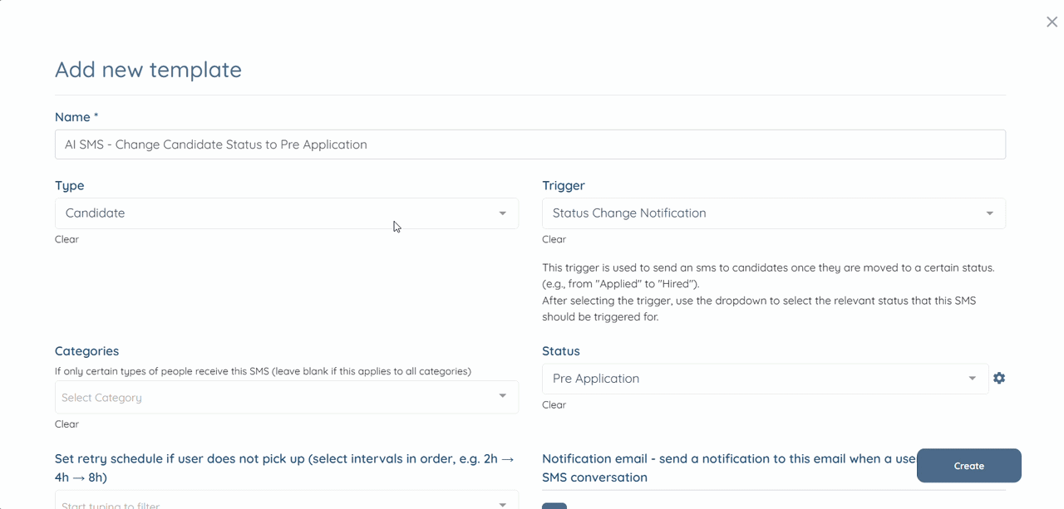This screenshot has width=1064, height=509.
Task: Close the Add new template dialog
Action: pos(1052,22)
